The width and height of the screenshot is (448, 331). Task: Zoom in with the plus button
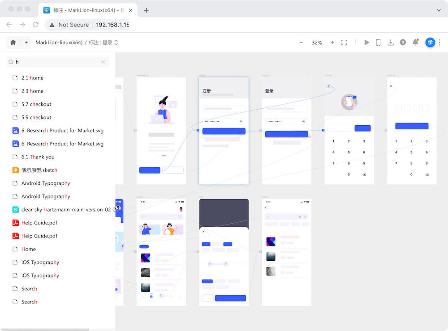pyautogui.click(x=332, y=42)
